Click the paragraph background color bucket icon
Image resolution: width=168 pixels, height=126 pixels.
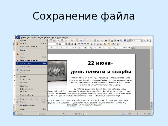click(x=113, y=44)
